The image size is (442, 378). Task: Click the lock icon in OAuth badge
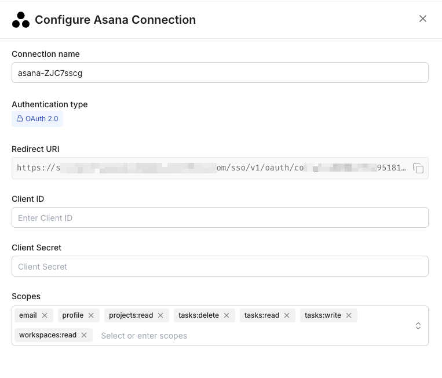pyautogui.click(x=20, y=119)
